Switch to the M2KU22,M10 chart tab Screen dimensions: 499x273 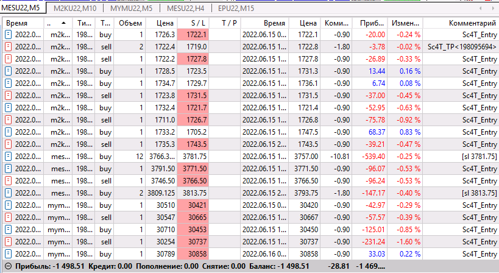[75, 9]
